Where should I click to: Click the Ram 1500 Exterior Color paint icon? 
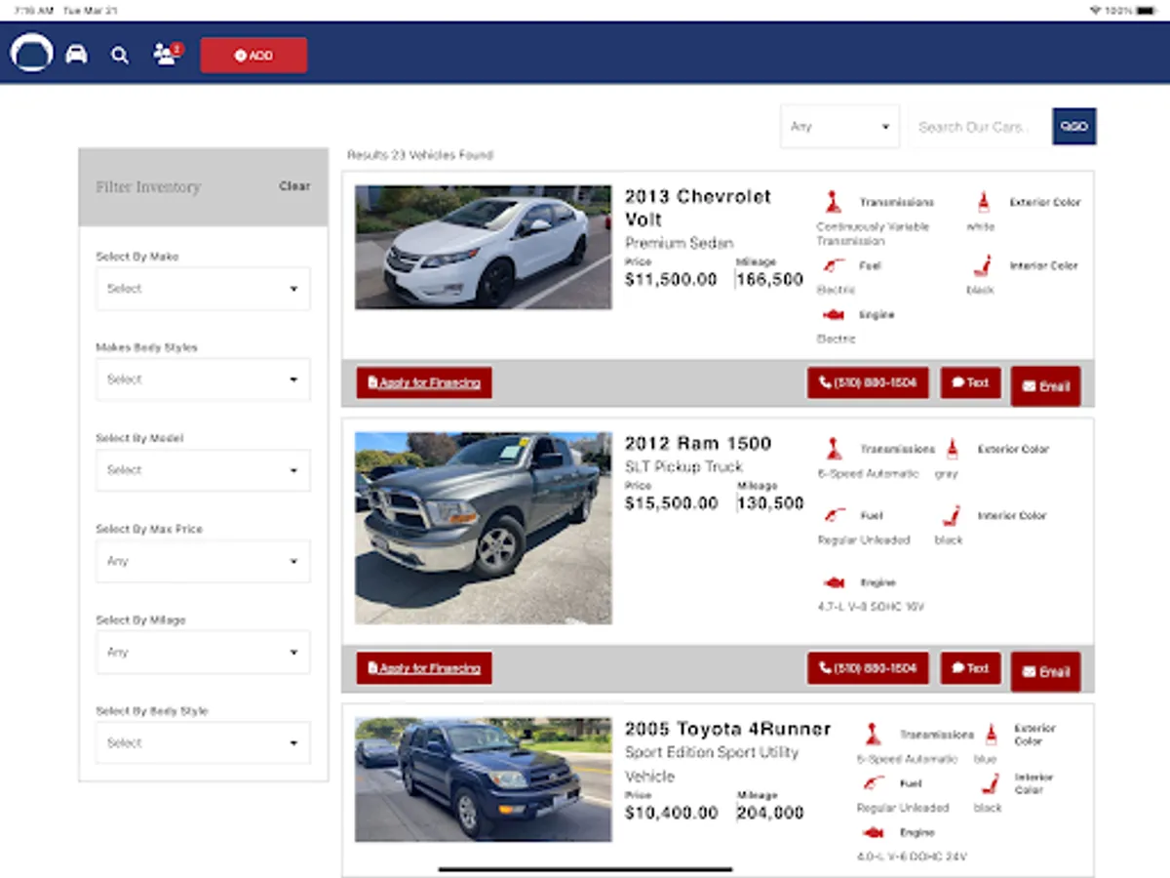click(x=953, y=450)
